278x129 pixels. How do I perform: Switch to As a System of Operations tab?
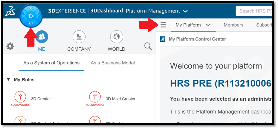51,63
